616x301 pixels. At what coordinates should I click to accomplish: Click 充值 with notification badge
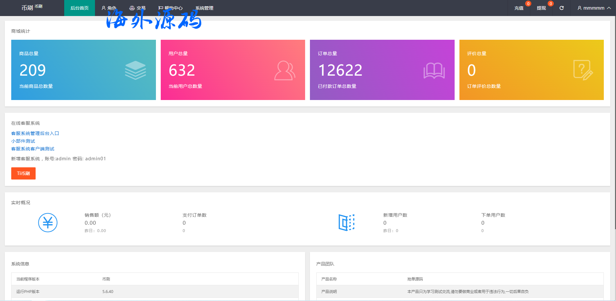point(519,8)
